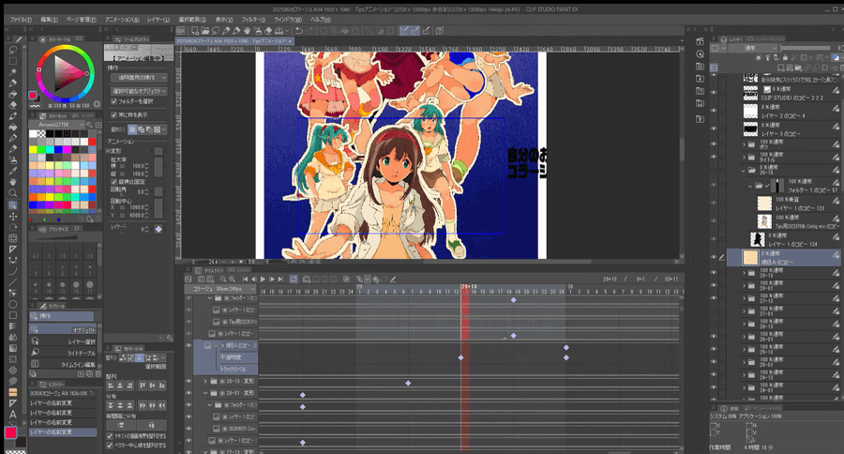
Task: Click the red main color swatch
Action: click(11, 431)
